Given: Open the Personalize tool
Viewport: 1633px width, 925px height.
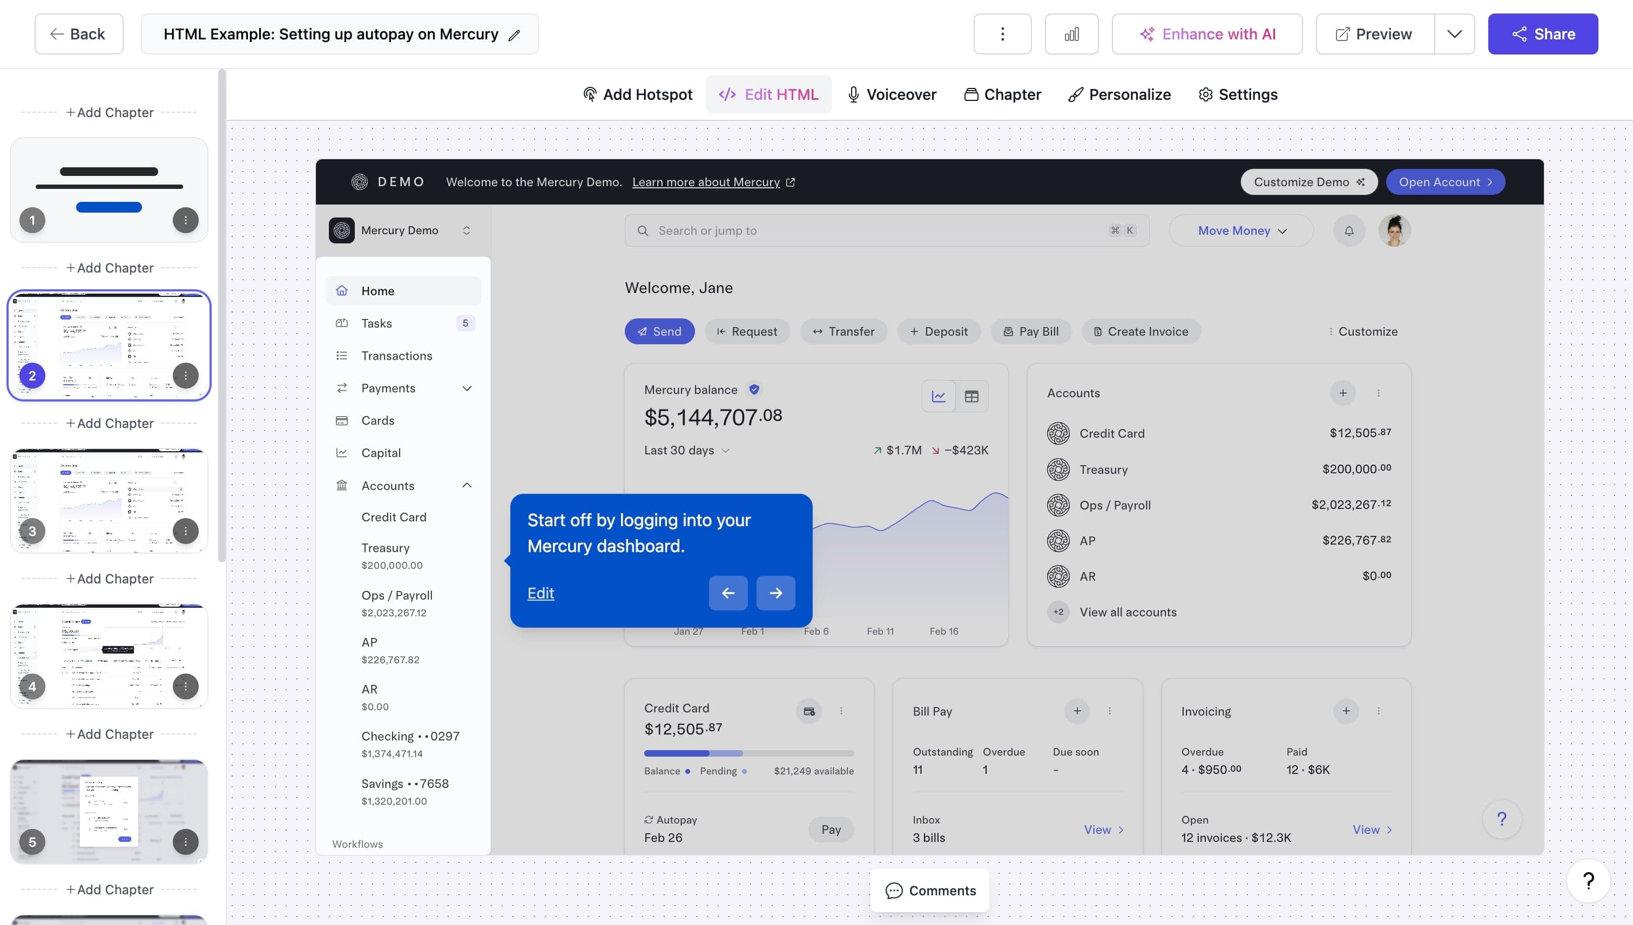Looking at the screenshot, I should point(1119,94).
